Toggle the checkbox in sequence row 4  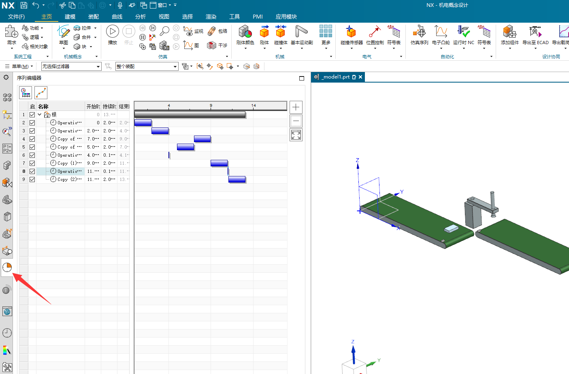(x=32, y=139)
